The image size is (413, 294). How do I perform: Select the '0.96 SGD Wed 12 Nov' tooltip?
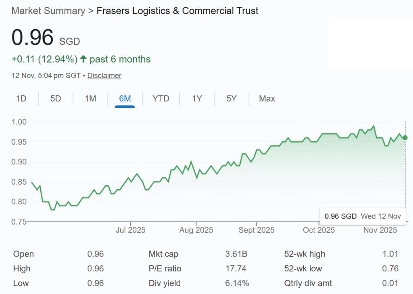362,216
